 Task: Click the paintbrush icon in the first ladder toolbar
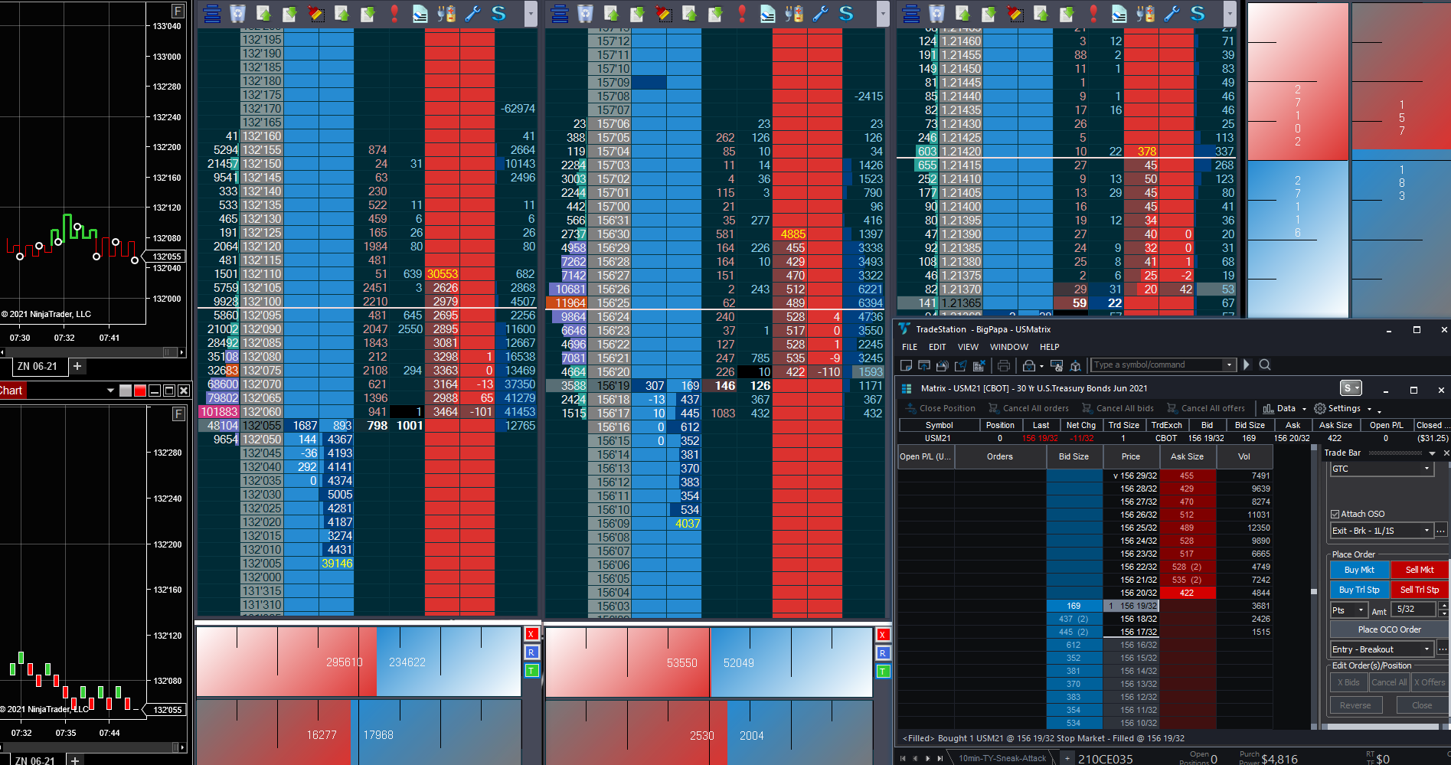point(315,13)
